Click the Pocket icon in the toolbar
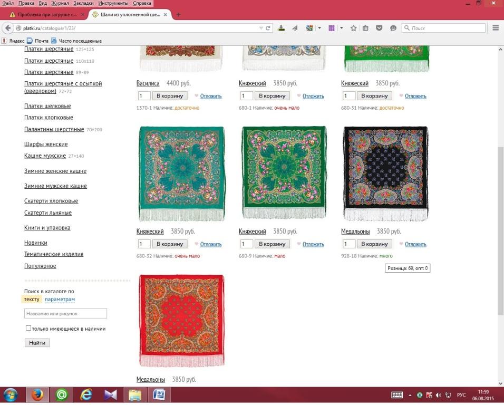504x405 pixels. [379, 28]
